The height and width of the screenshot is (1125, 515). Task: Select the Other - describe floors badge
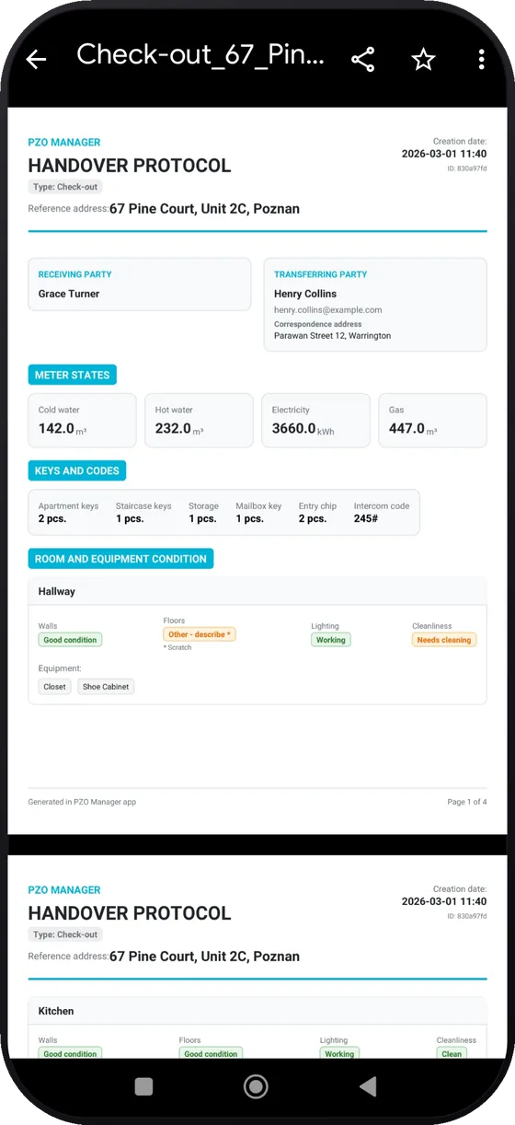200,634
